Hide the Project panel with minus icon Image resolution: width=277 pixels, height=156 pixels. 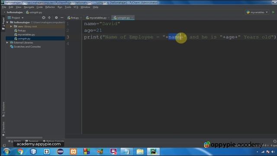[x=62, y=18]
